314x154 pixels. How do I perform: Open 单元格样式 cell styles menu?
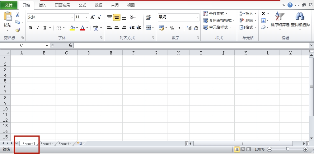point(217,27)
